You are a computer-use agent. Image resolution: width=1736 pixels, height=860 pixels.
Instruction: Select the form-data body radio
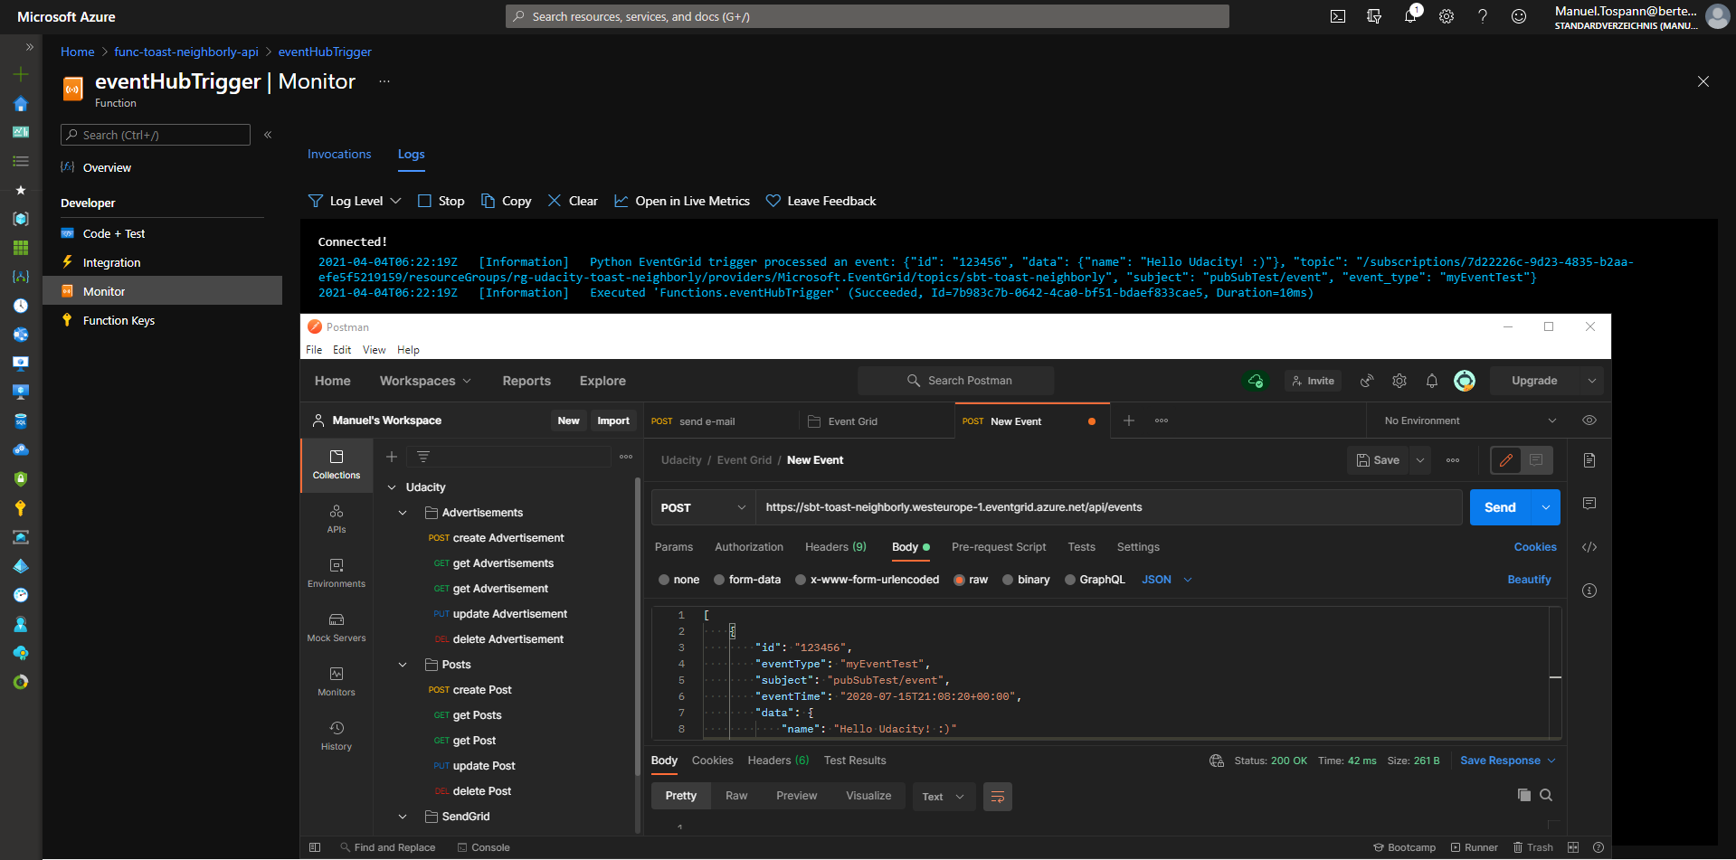tap(719, 580)
